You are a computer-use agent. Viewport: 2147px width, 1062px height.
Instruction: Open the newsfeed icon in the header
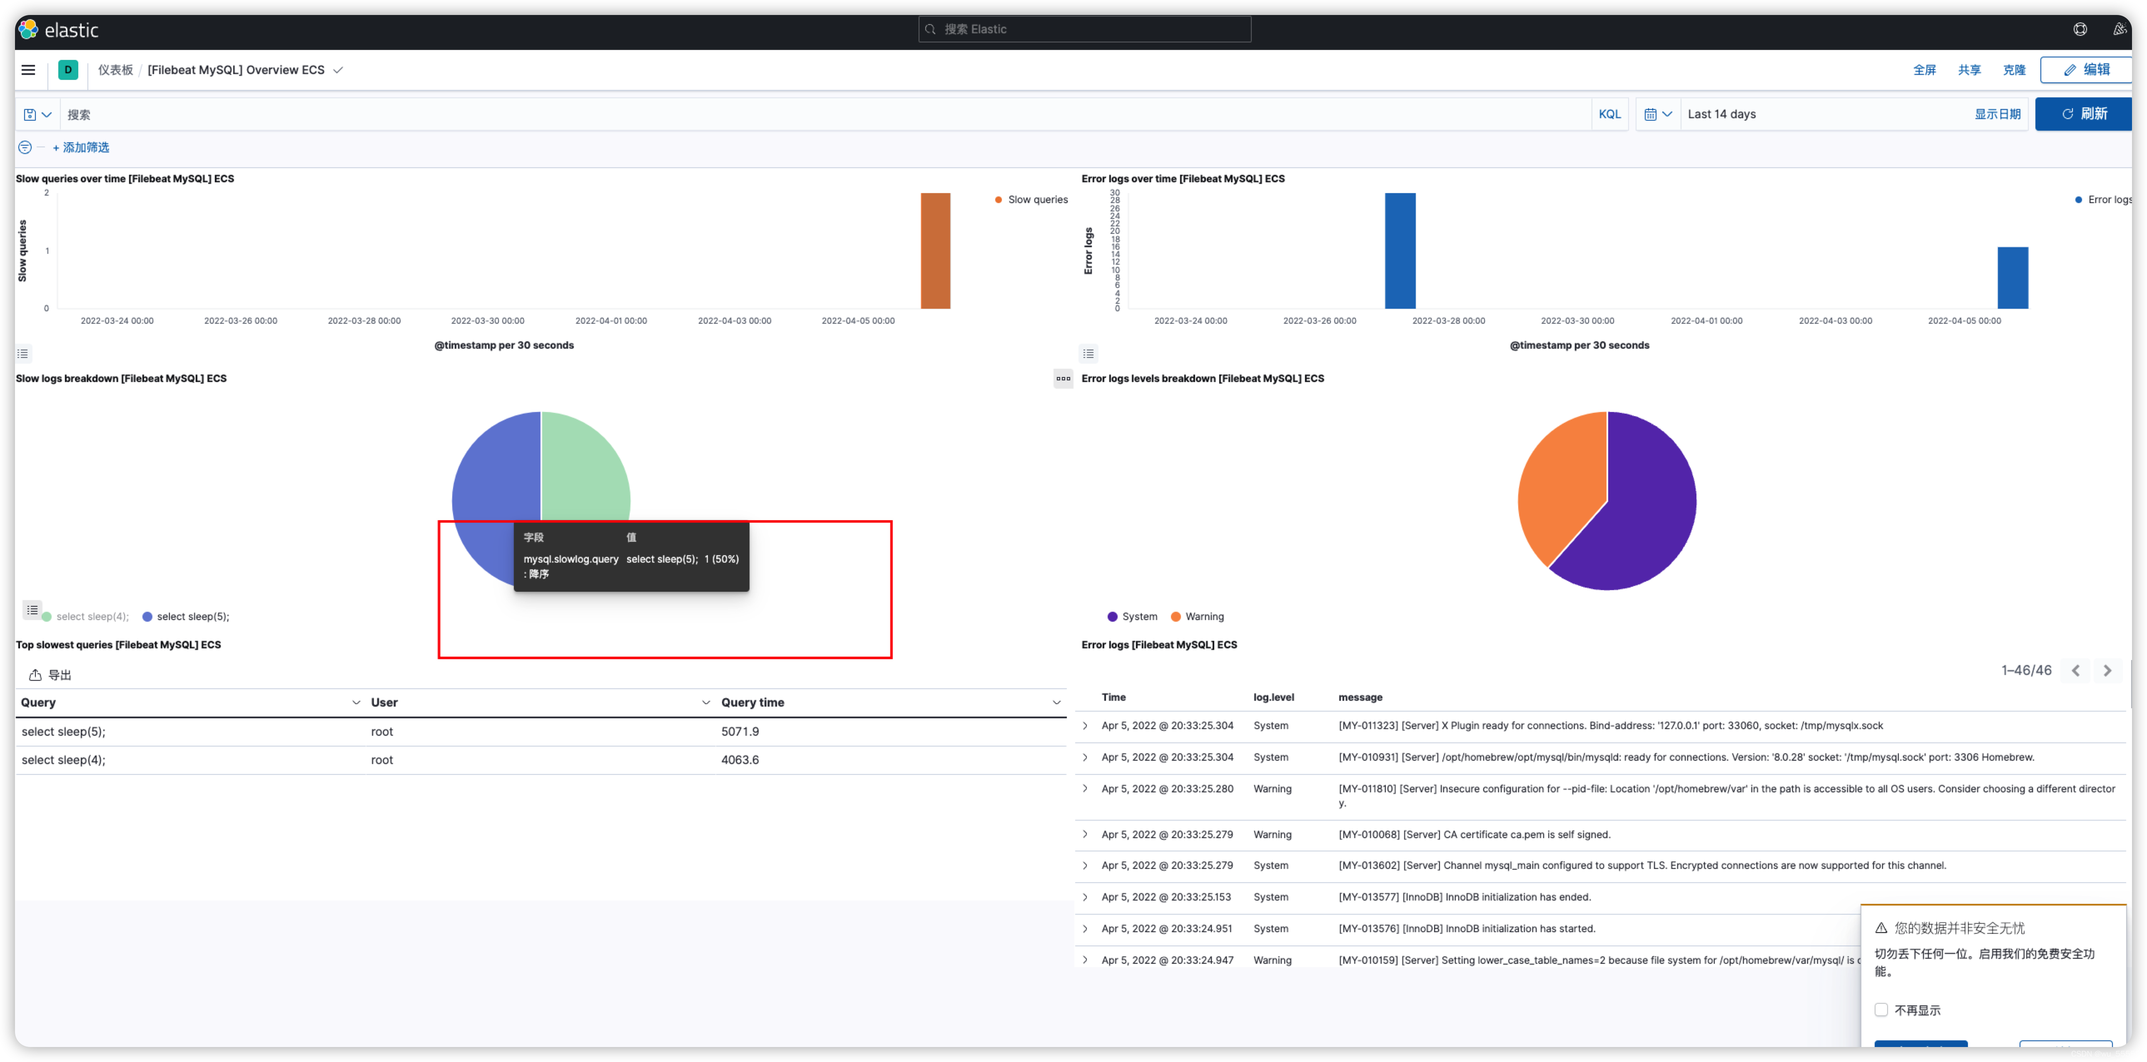tap(2120, 29)
